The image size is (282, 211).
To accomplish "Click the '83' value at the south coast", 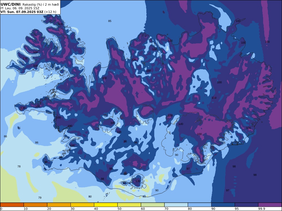I will point(144,197).
